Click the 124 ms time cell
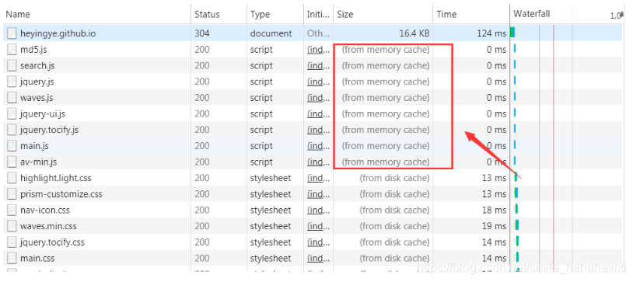Image resolution: width=633 pixels, height=282 pixels. pyautogui.click(x=491, y=33)
